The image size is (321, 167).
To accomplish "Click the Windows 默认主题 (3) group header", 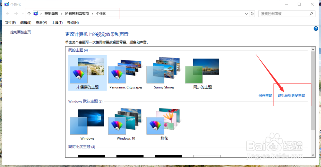I will (x=85, y=101).
